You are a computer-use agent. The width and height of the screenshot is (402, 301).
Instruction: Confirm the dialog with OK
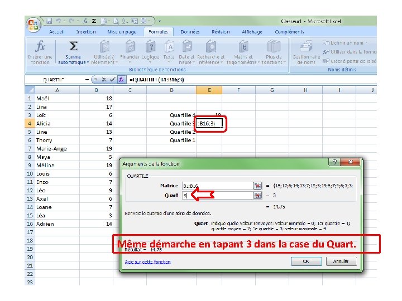click(306, 261)
